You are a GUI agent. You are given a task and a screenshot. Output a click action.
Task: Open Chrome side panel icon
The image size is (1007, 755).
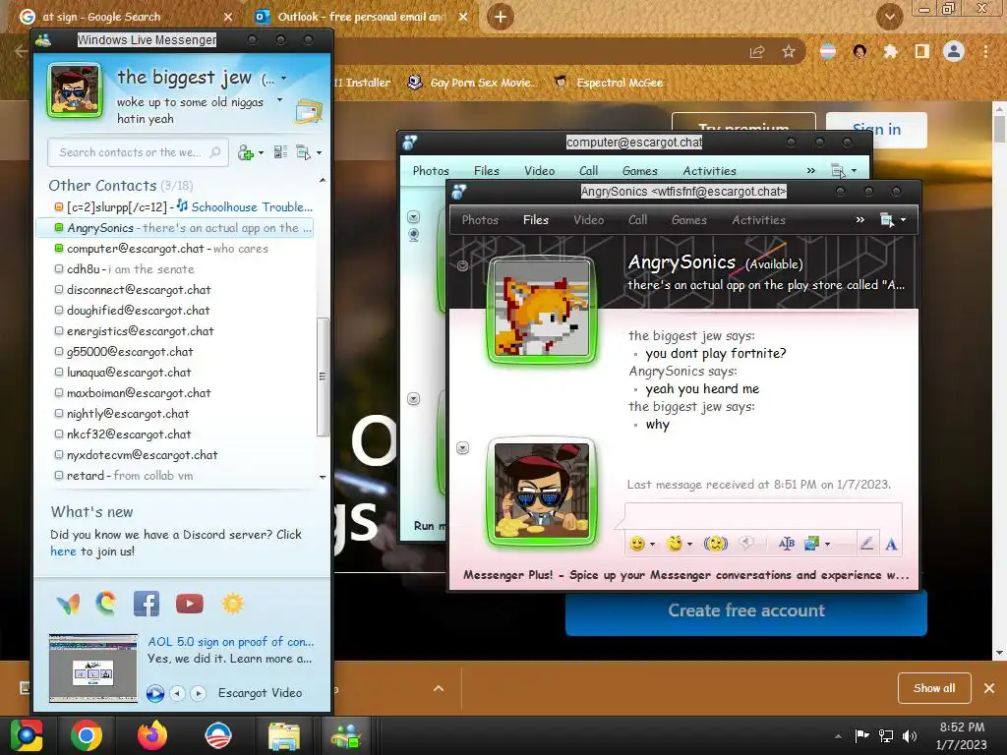pyautogui.click(x=922, y=51)
